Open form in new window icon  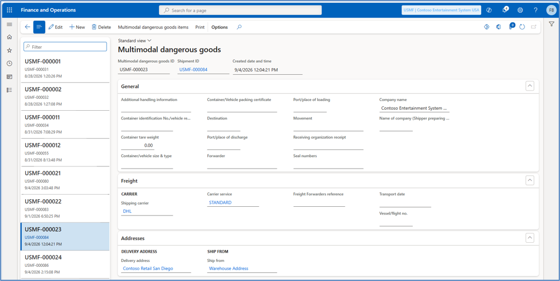tap(534, 27)
